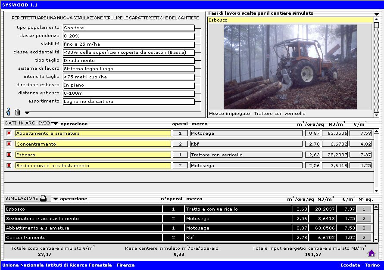The image size is (384, 270).
Task: Toggle red checkbox for Concentramento in archive
Action: point(9,144)
